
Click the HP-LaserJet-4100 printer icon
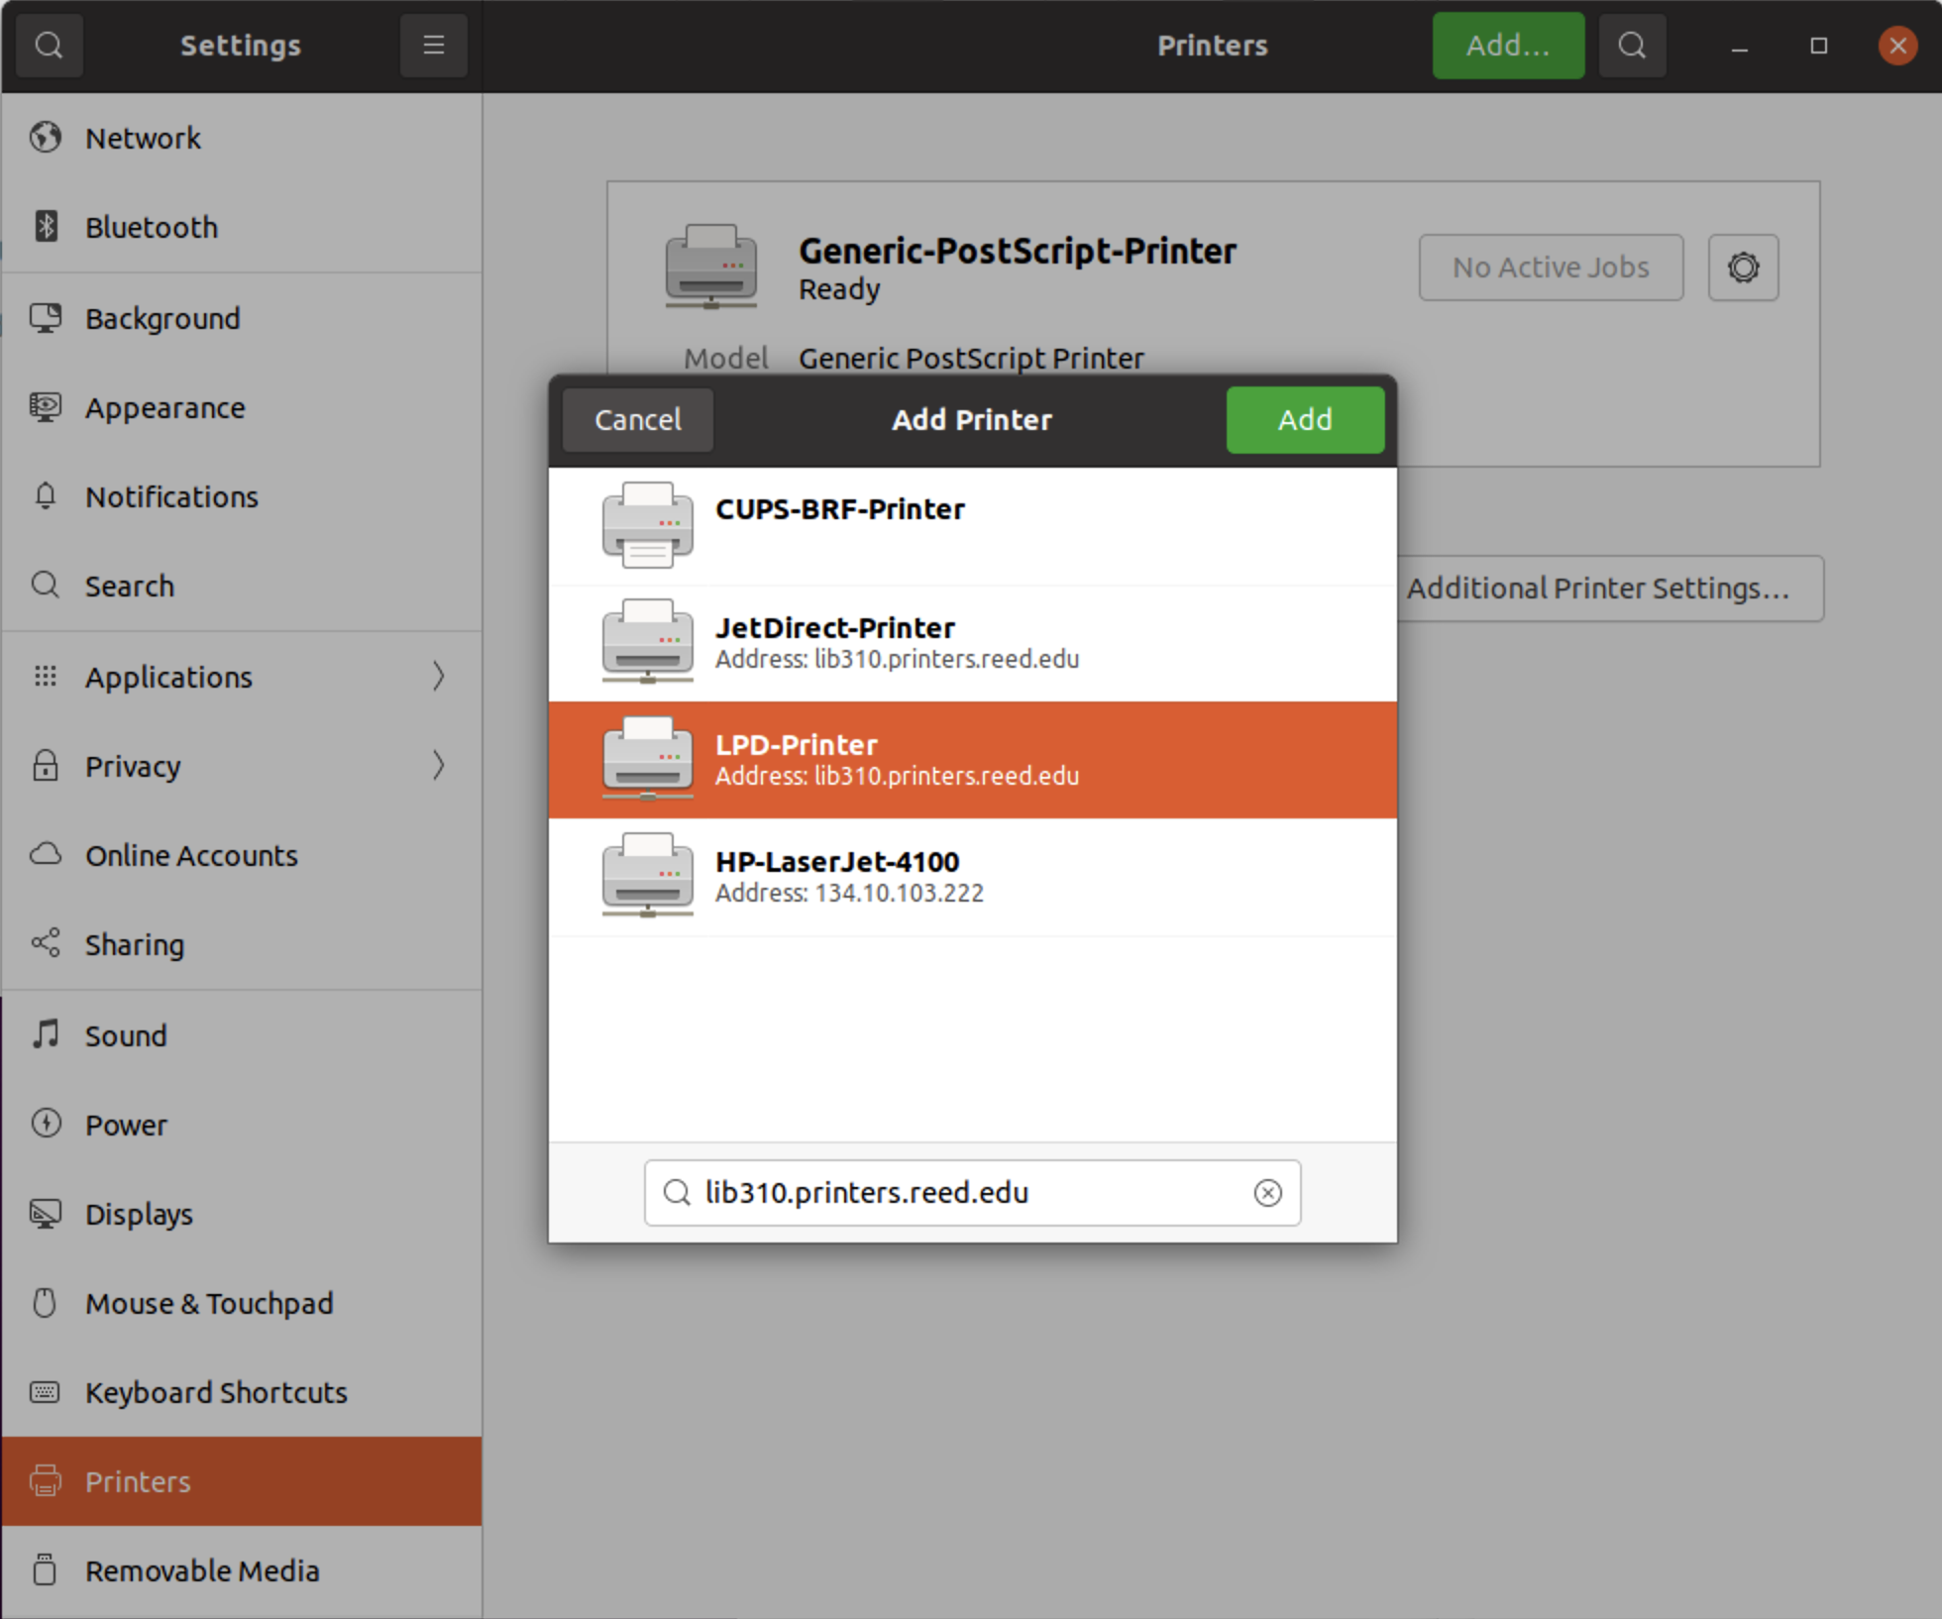pos(647,876)
